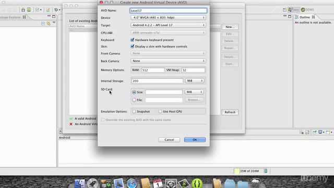
Task: Click Repair... in the AVD Manager window
Action: coord(230,48)
